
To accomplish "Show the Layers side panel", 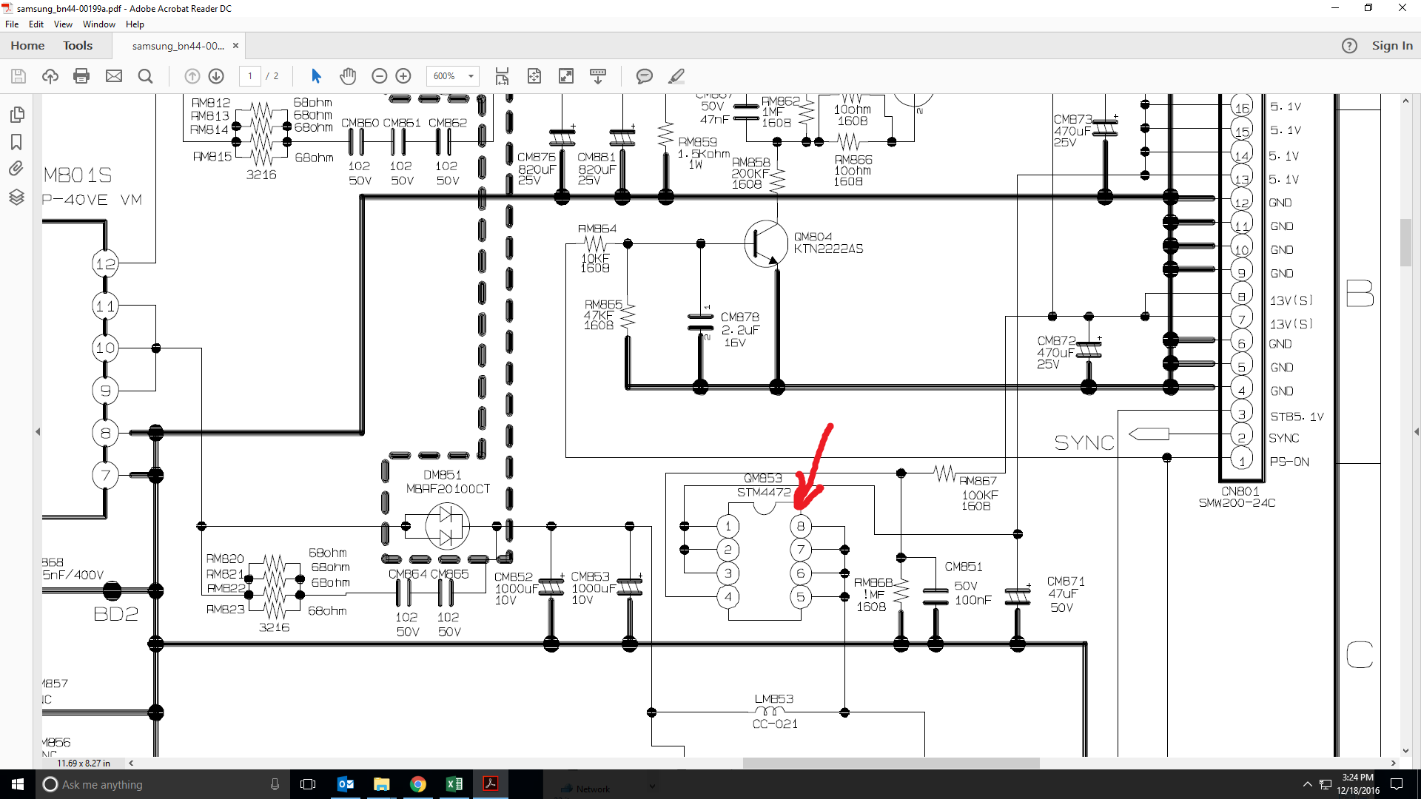I will click(17, 197).
